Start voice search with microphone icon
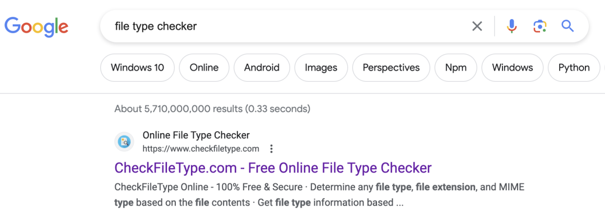Screen dimensions: 605x215 [x=511, y=26]
